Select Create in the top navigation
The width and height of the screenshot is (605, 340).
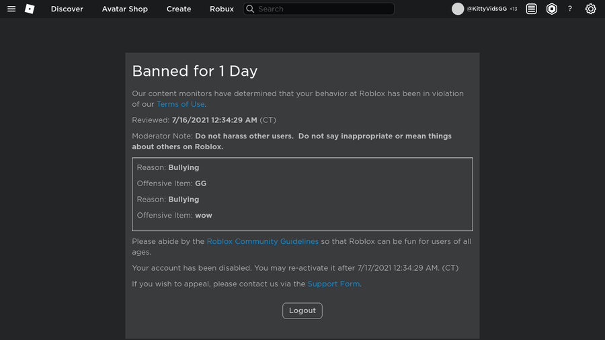click(x=179, y=9)
